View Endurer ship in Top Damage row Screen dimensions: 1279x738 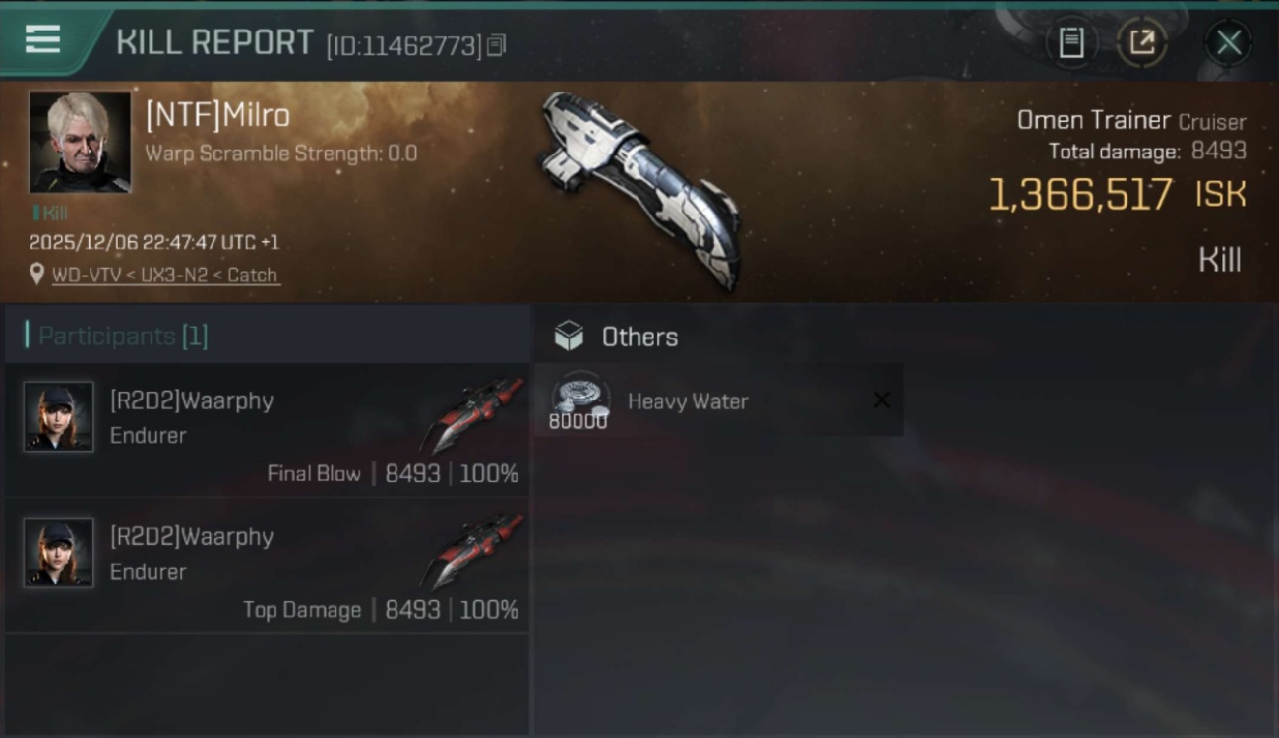(472, 550)
